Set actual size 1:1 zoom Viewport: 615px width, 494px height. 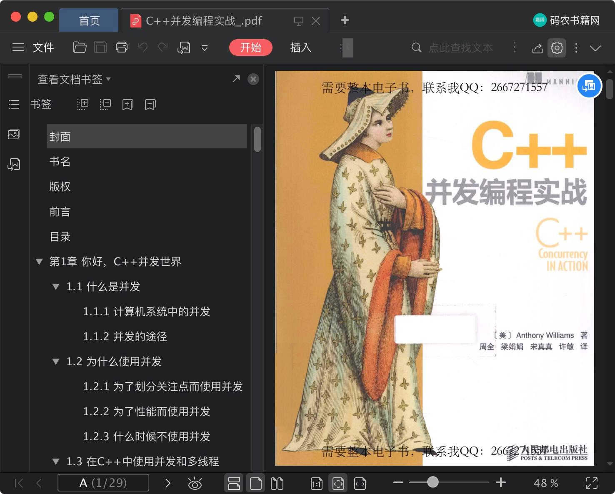317,483
